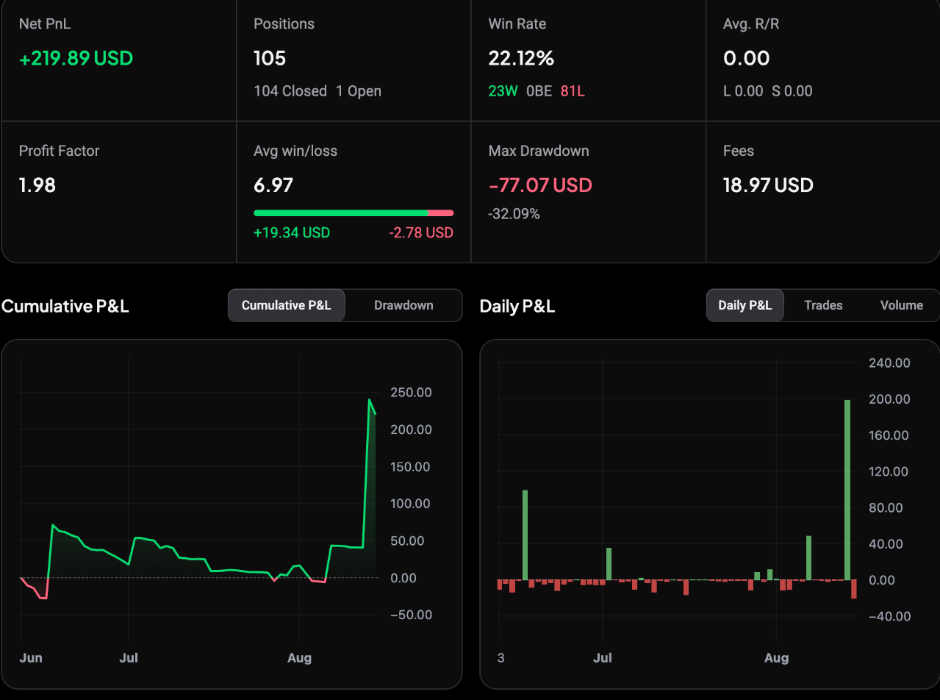Click the L 0.00 long ratio
The height and width of the screenshot is (700, 940).
point(743,91)
